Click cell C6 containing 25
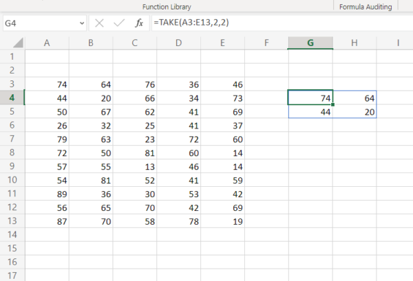This screenshot has width=413, height=281. point(135,125)
